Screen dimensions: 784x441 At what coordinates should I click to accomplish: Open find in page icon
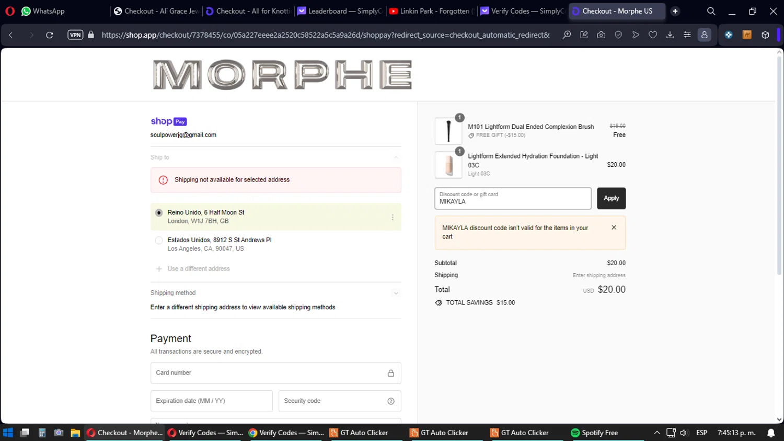(567, 35)
